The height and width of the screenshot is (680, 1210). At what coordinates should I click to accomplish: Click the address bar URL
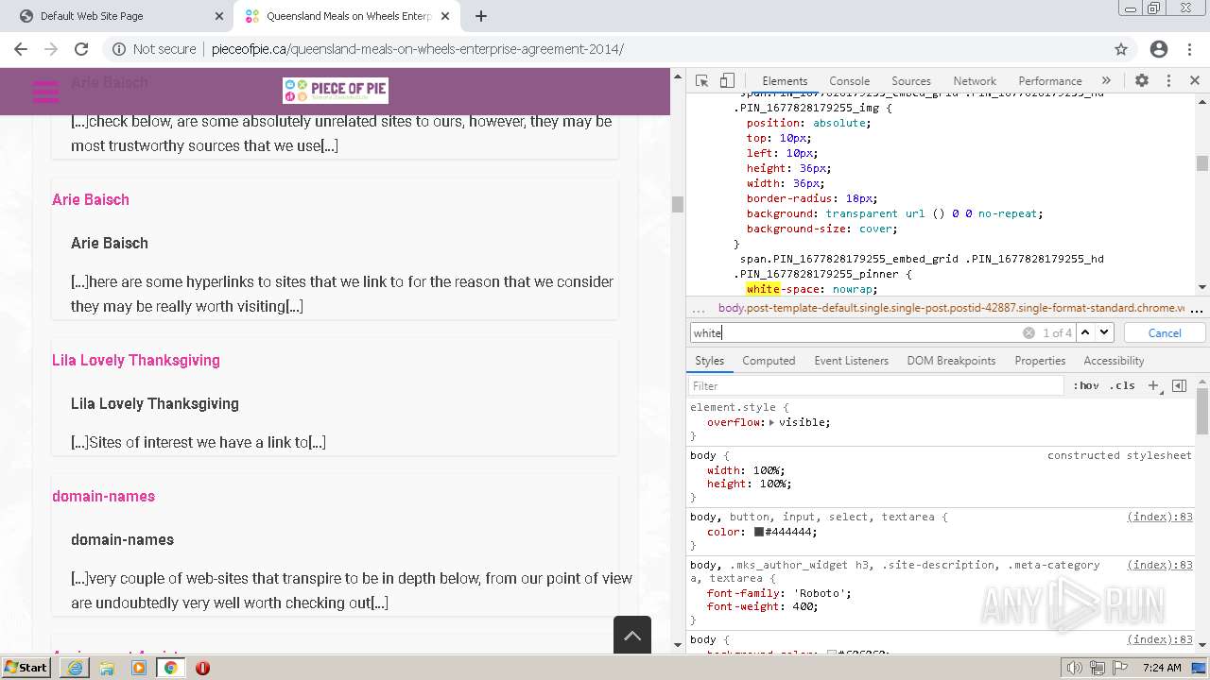point(418,49)
